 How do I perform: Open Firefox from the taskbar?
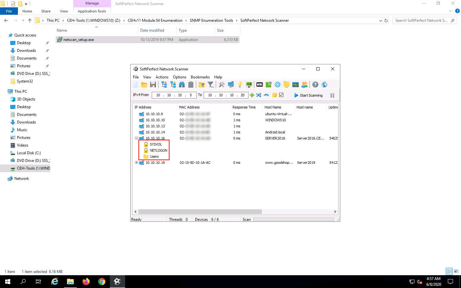tap(86, 282)
